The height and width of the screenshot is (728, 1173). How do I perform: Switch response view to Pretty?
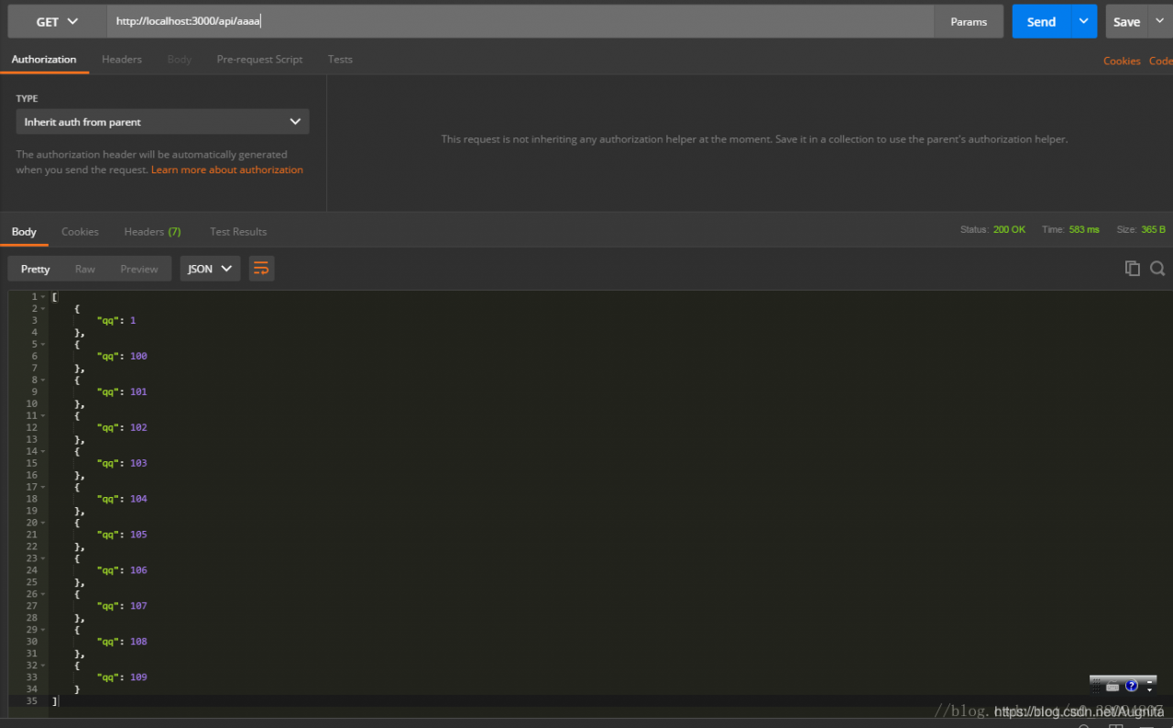coord(36,269)
